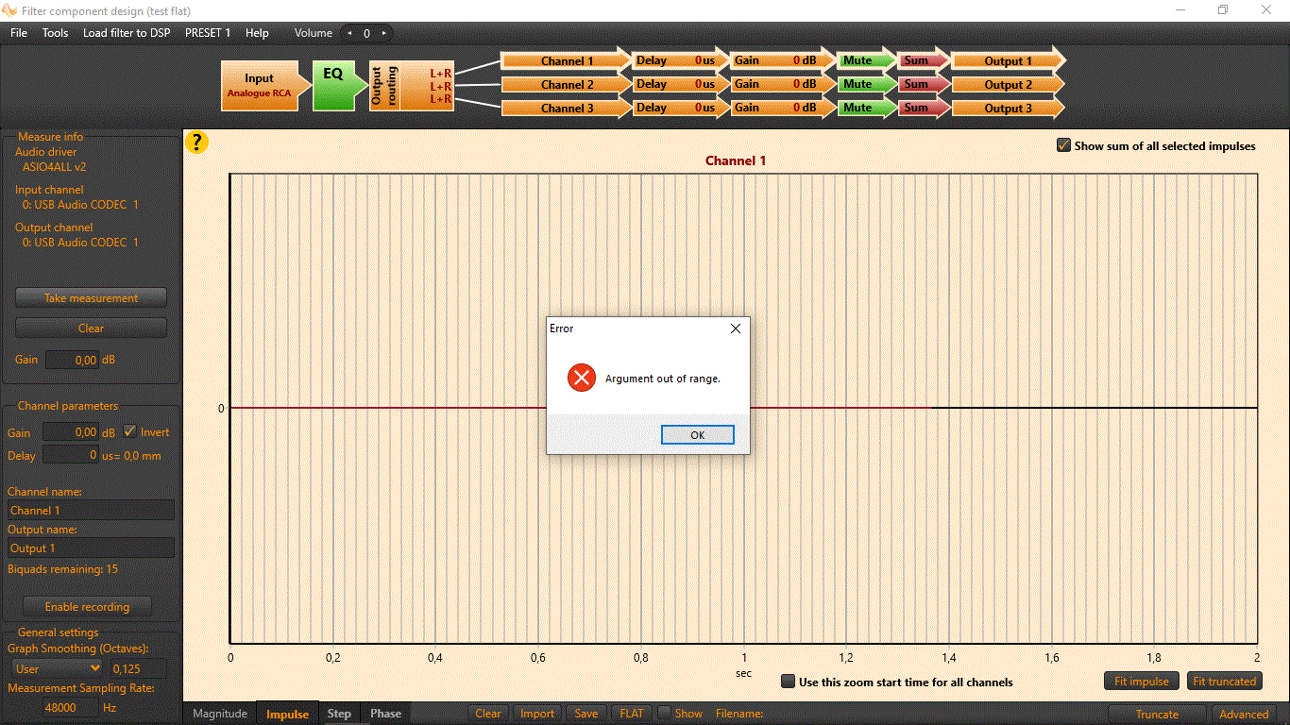Screen dimensions: 1290x725
Task: Switch to the Magnitude tab
Action: 220,714
